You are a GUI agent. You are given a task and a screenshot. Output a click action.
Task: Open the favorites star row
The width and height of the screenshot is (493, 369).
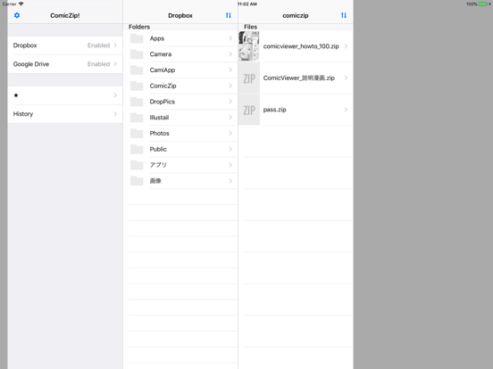click(x=65, y=95)
